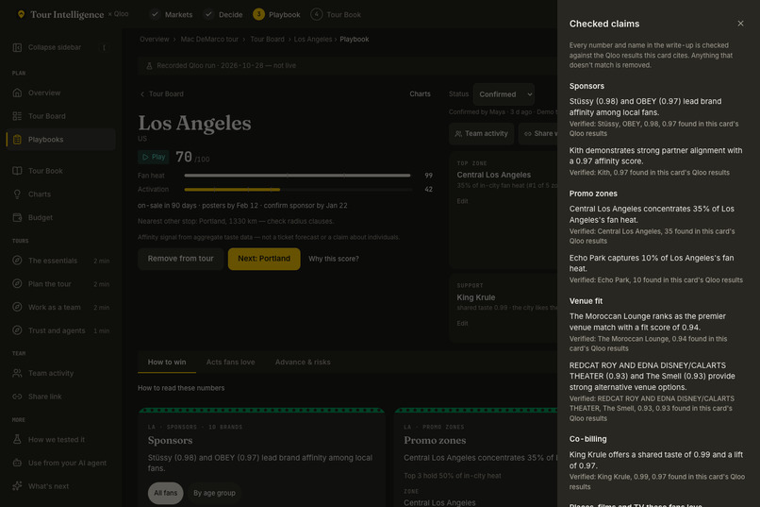Screen dimensions: 760x507
Task: Click the back chevron beside Tour Board
Action: point(142,94)
